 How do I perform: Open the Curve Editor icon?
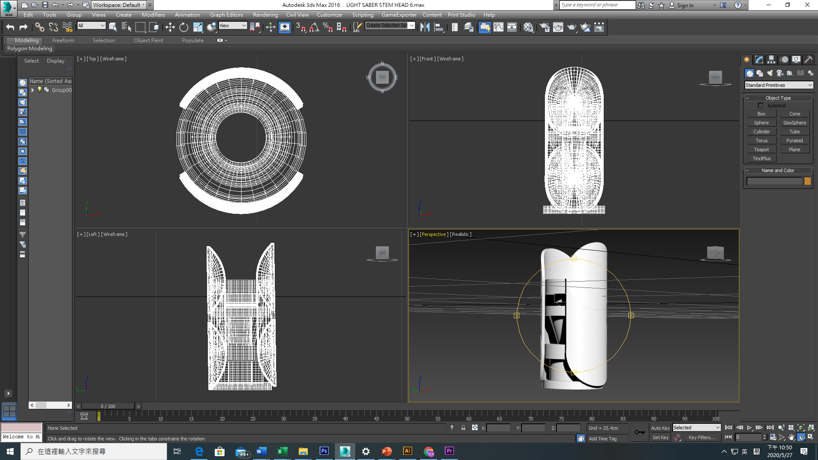(x=498, y=27)
